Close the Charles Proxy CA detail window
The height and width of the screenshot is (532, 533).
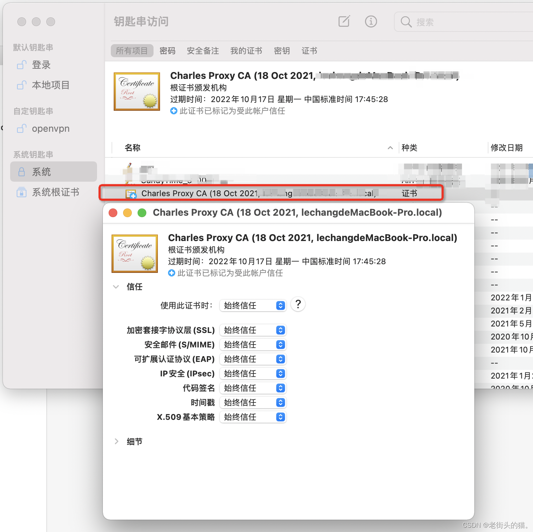[113, 213]
